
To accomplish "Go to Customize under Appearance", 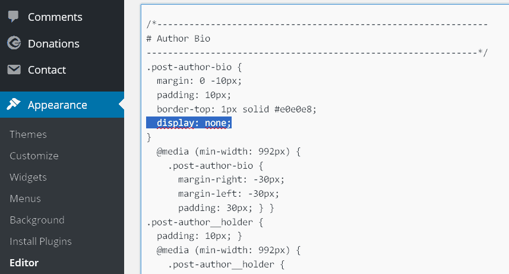I will click(x=34, y=156).
